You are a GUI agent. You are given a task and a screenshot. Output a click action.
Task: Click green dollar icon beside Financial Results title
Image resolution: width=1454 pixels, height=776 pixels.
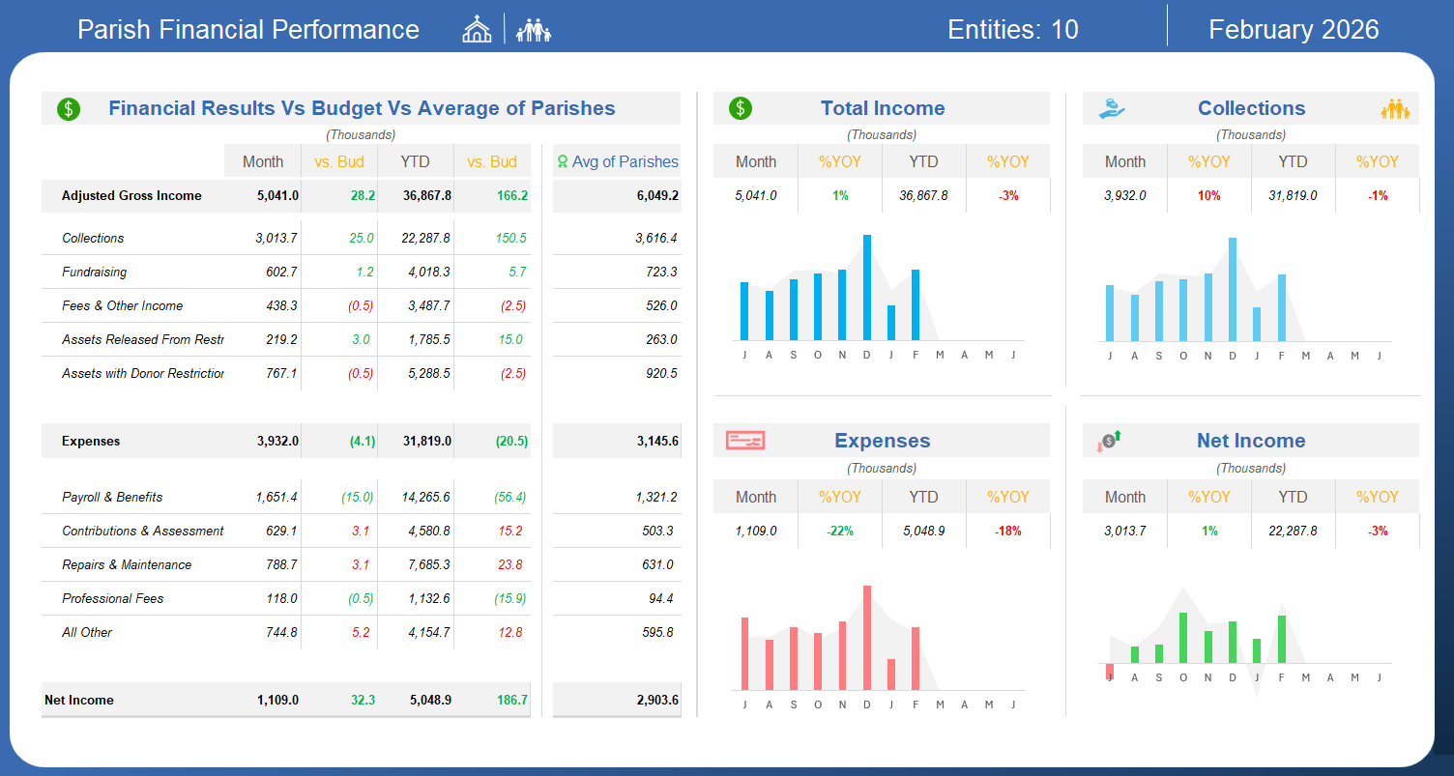[69, 109]
